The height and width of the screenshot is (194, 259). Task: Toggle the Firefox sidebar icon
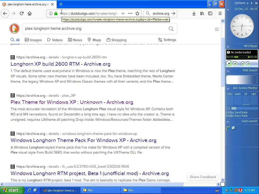coord(210,14)
